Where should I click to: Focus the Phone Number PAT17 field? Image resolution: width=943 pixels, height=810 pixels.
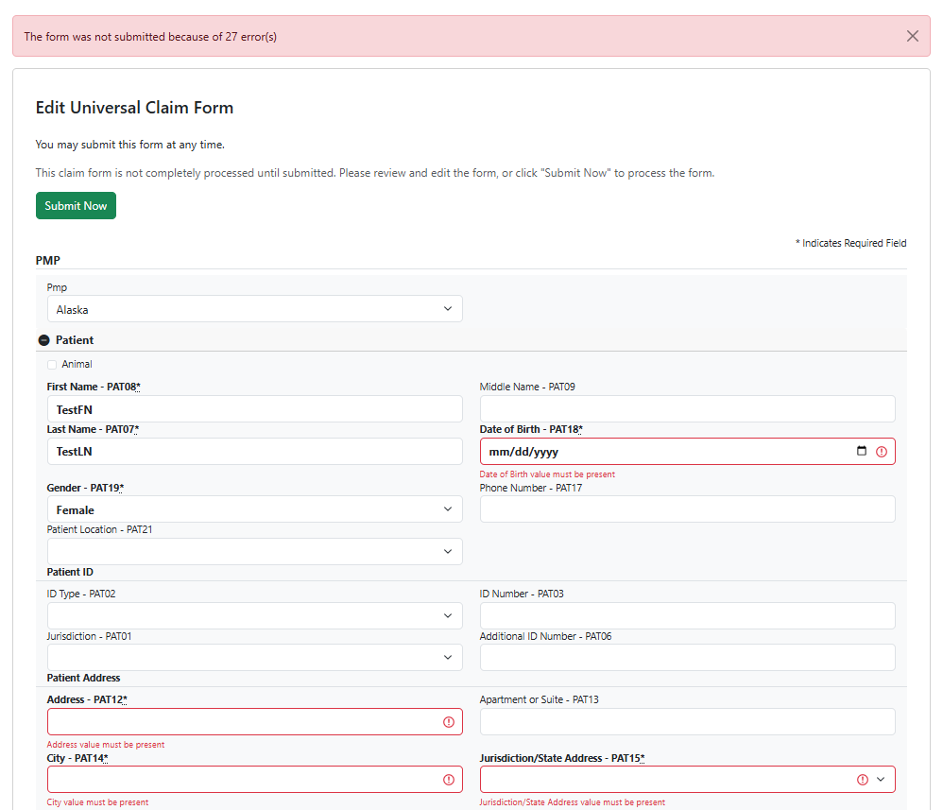click(x=687, y=509)
